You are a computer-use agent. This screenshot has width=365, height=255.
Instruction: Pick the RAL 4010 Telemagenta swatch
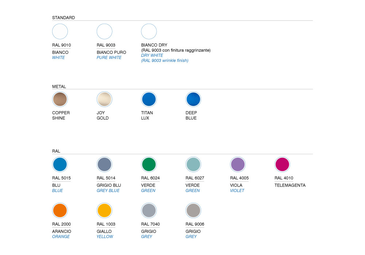point(282,164)
